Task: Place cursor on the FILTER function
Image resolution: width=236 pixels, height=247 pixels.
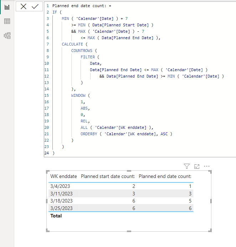Action: click(x=88, y=57)
